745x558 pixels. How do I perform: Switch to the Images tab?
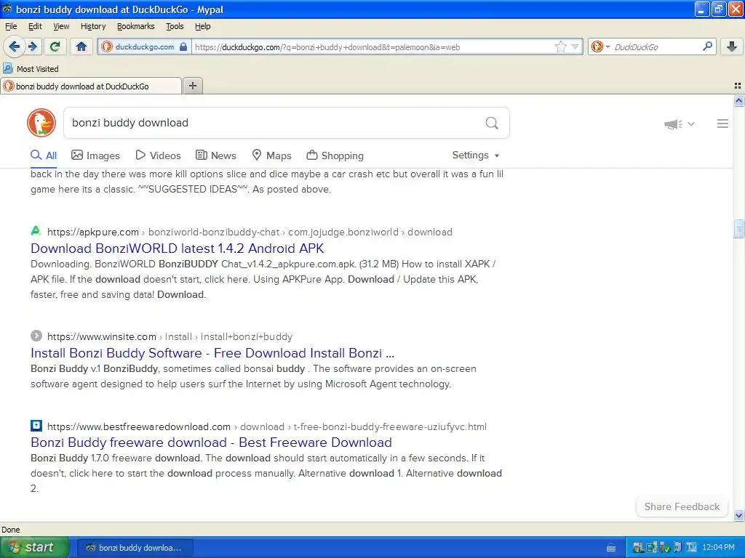(x=95, y=155)
